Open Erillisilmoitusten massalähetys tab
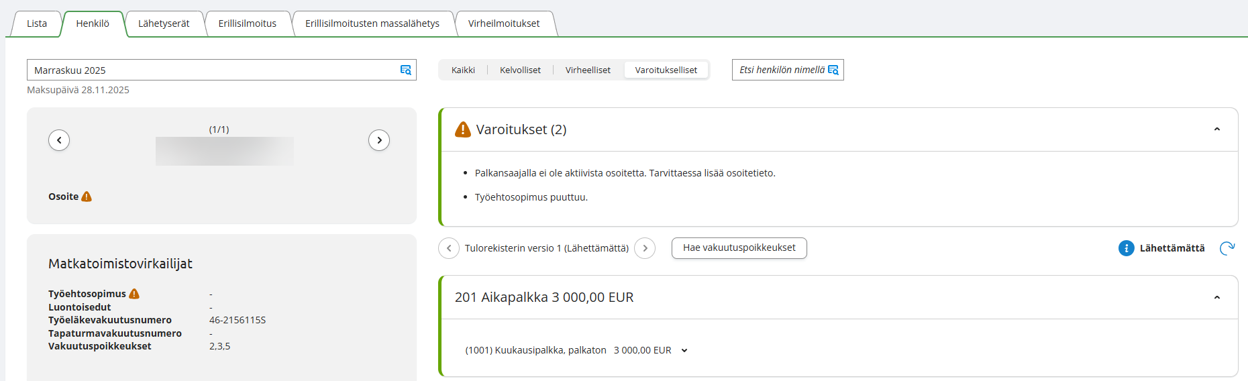Screen dimensions: 1248x381 pyautogui.click(x=372, y=23)
